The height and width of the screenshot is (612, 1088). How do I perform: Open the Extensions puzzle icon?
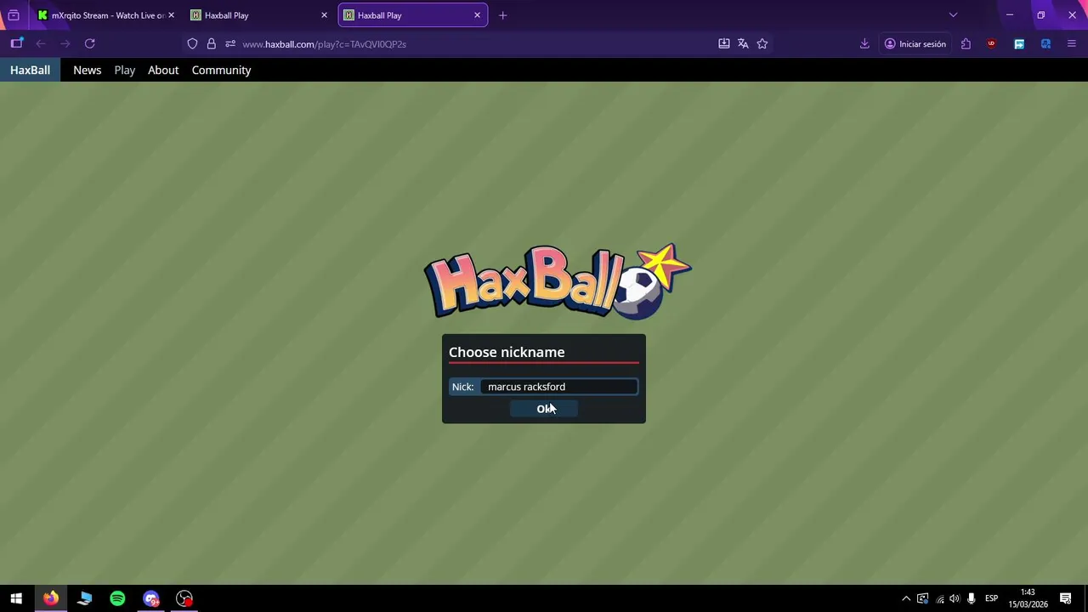coord(966,43)
